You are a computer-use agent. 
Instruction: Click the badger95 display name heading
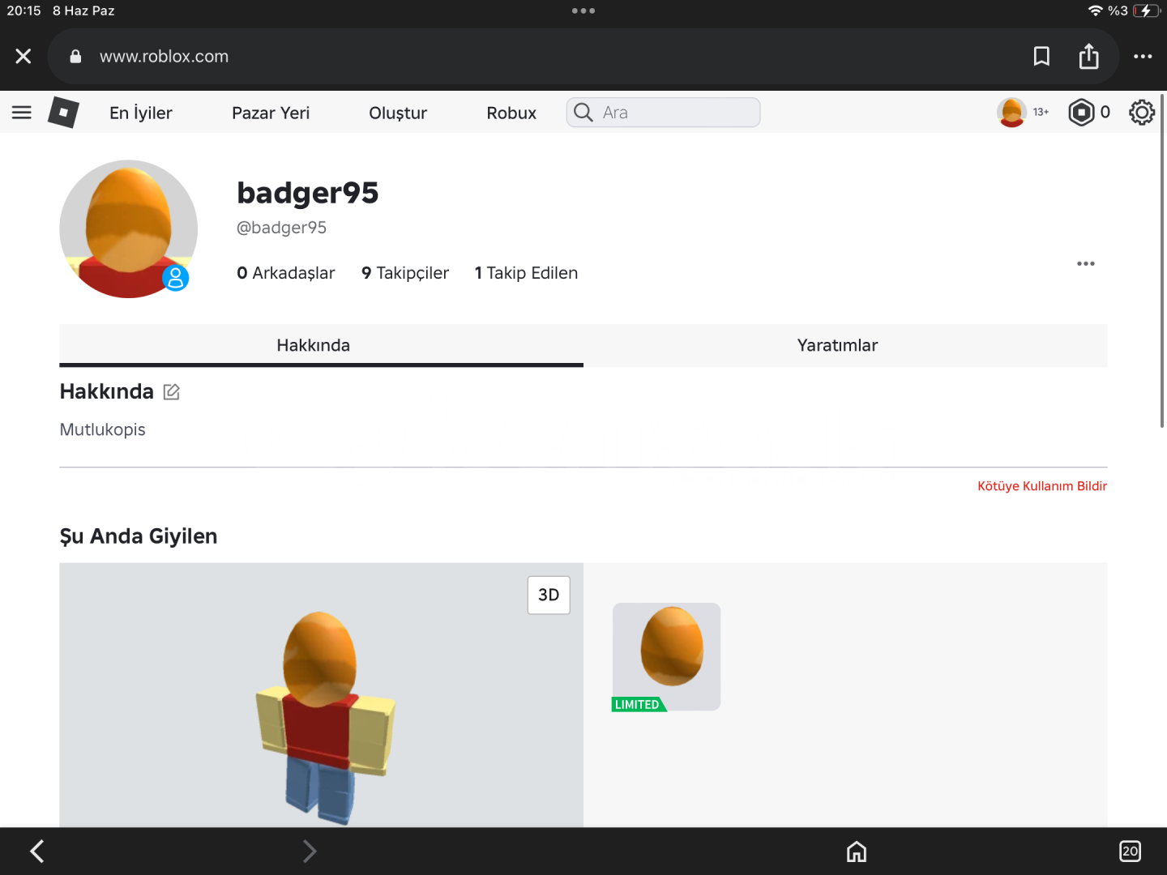[x=308, y=193]
